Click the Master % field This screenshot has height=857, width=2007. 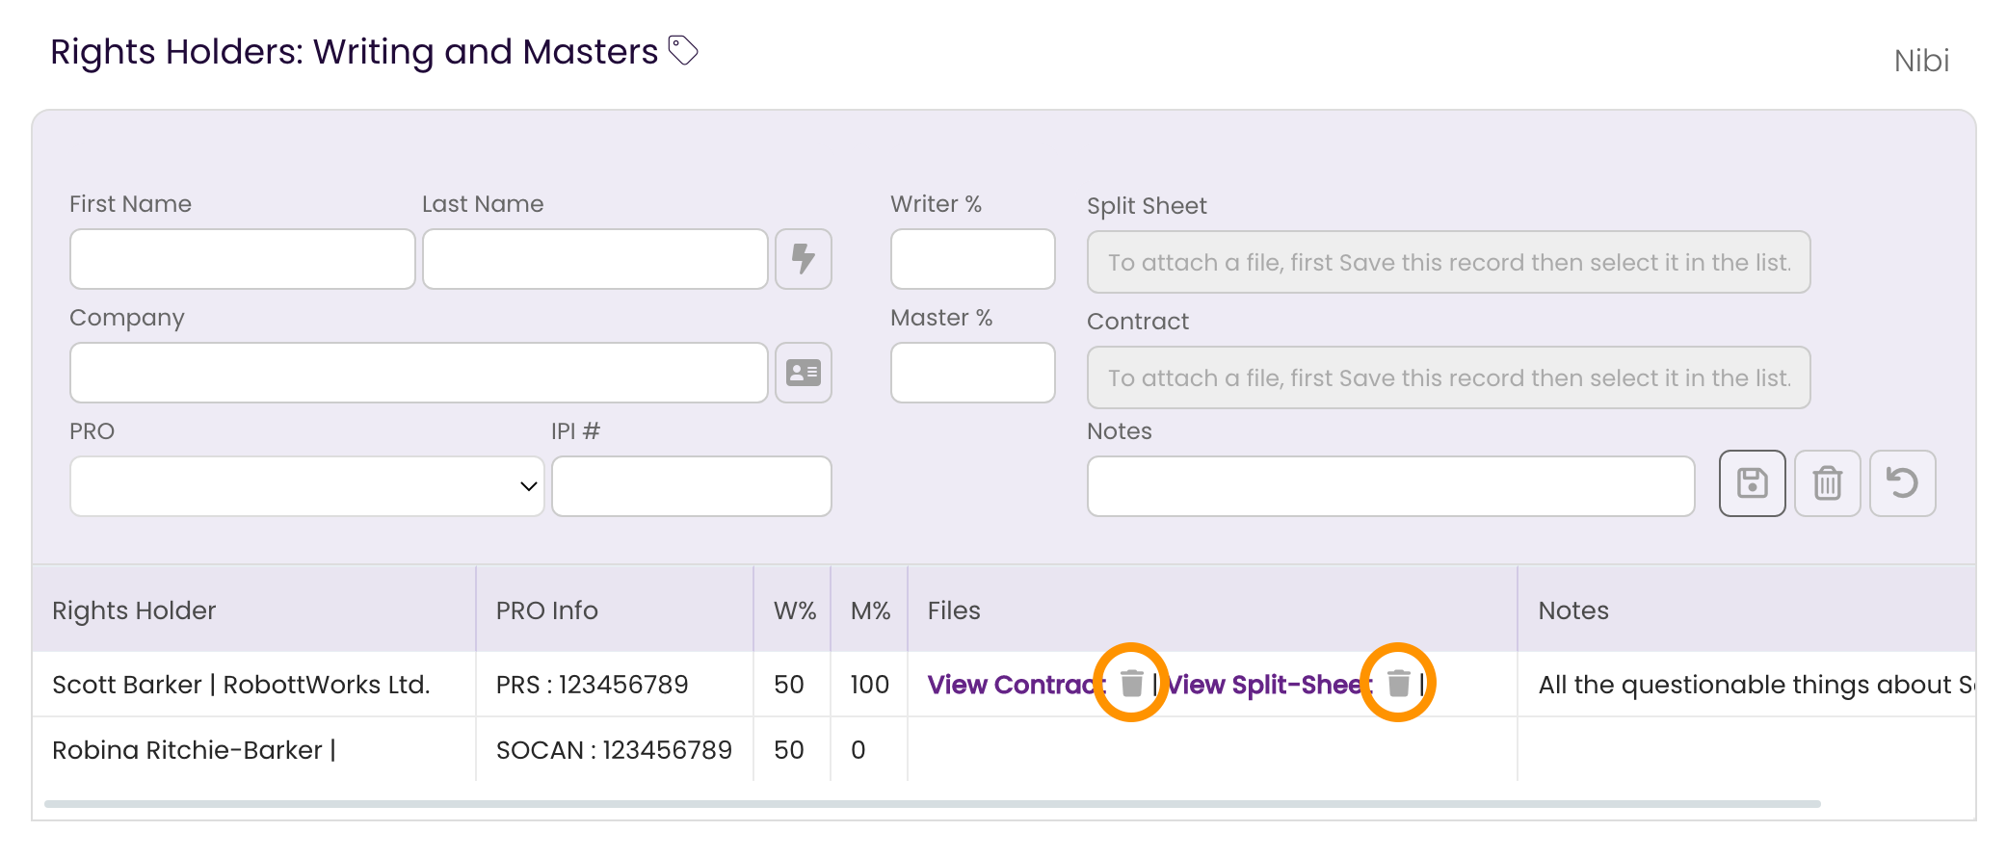click(973, 373)
